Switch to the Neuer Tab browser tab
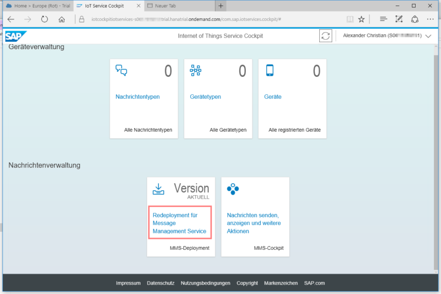This screenshot has height=294, width=441. 180,6
